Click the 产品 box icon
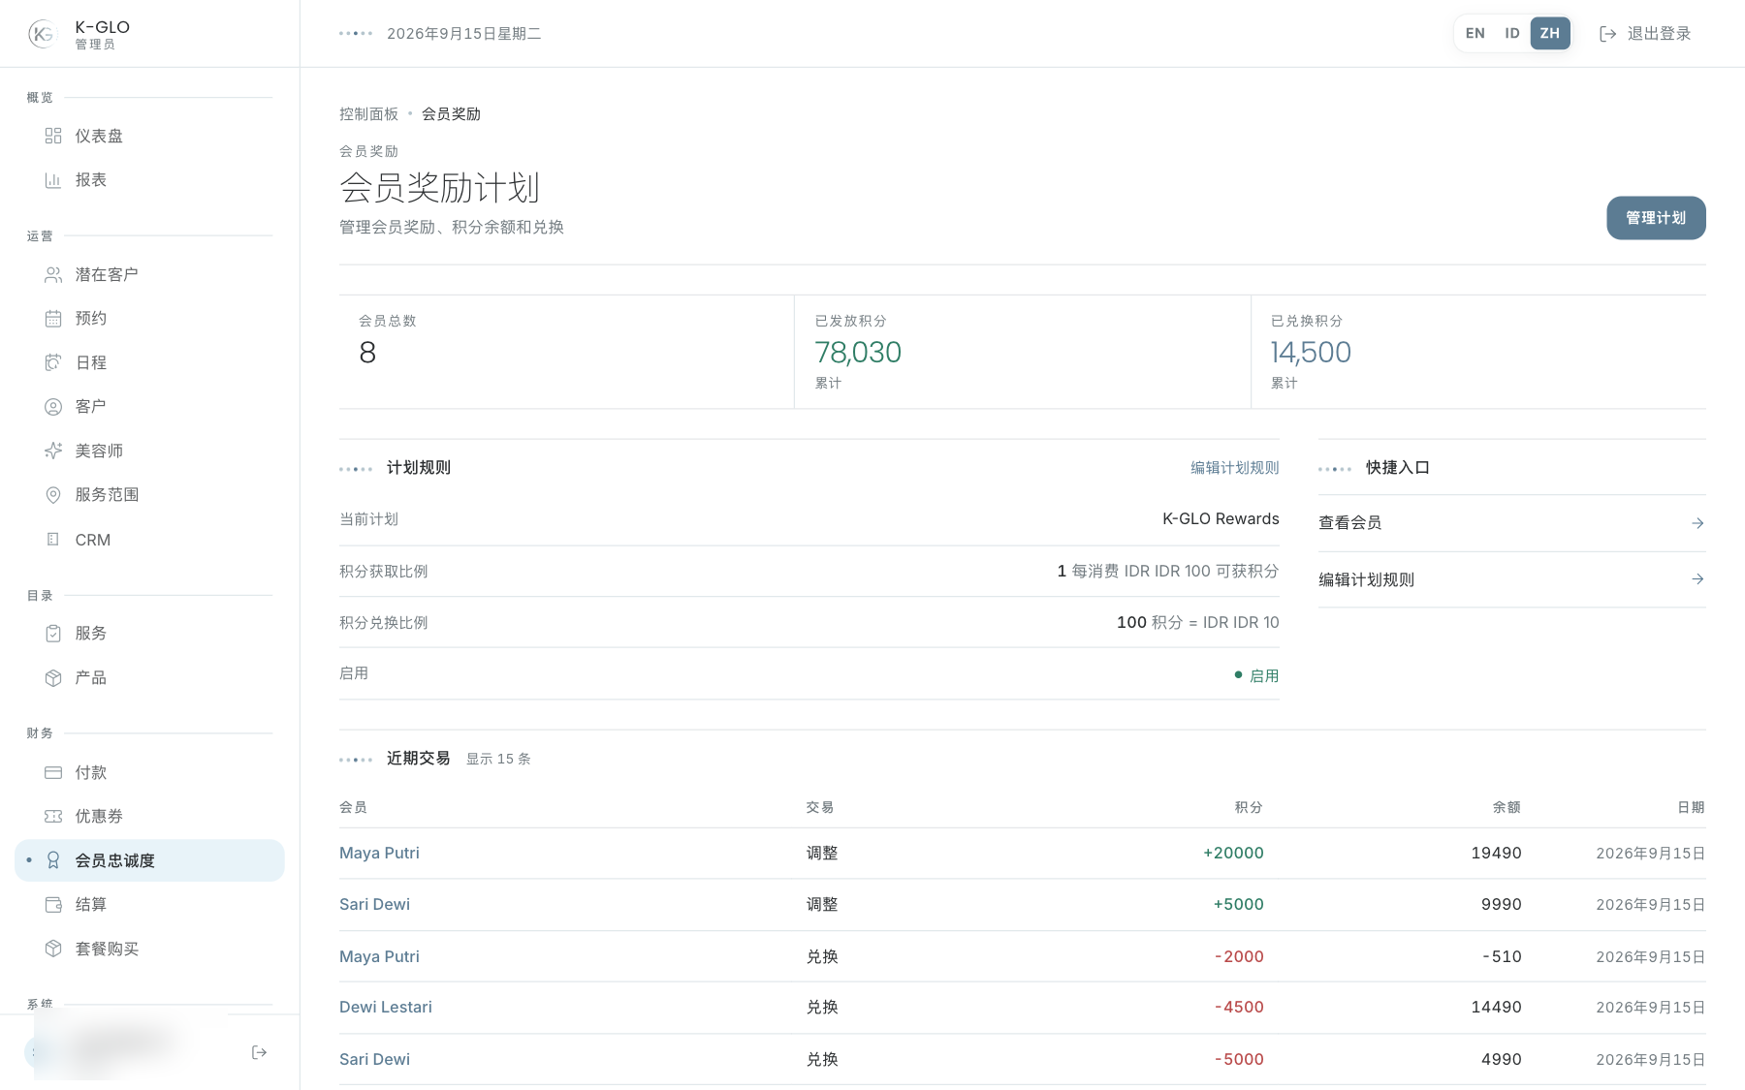 click(x=53, y=678)
